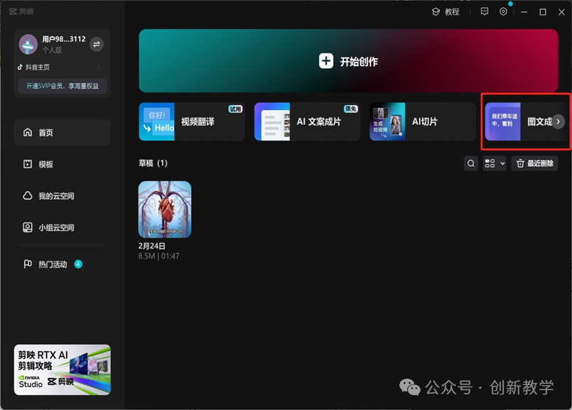The image size is (572, 410).
Task: Close the 剪映 window
Action: (562, 12)
